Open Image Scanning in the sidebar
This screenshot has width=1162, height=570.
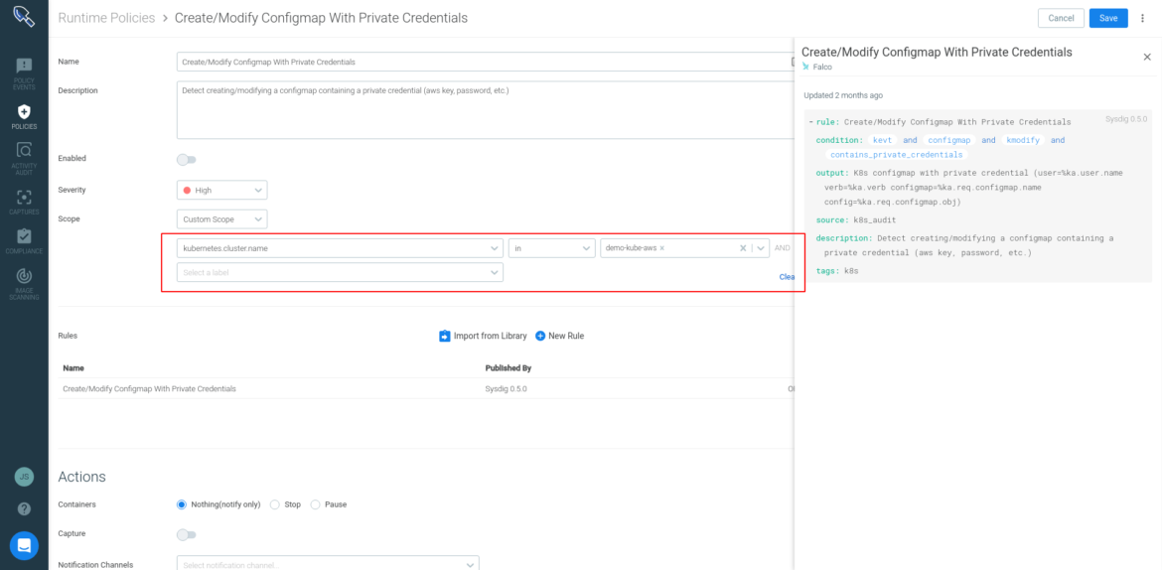pos(24,284)
